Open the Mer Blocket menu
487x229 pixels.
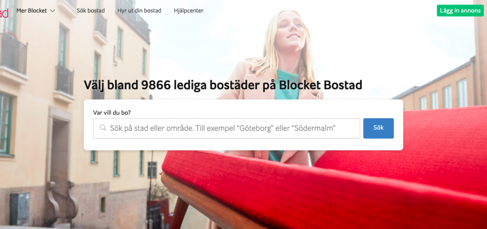pyautogui.click(x=36, y=10)
